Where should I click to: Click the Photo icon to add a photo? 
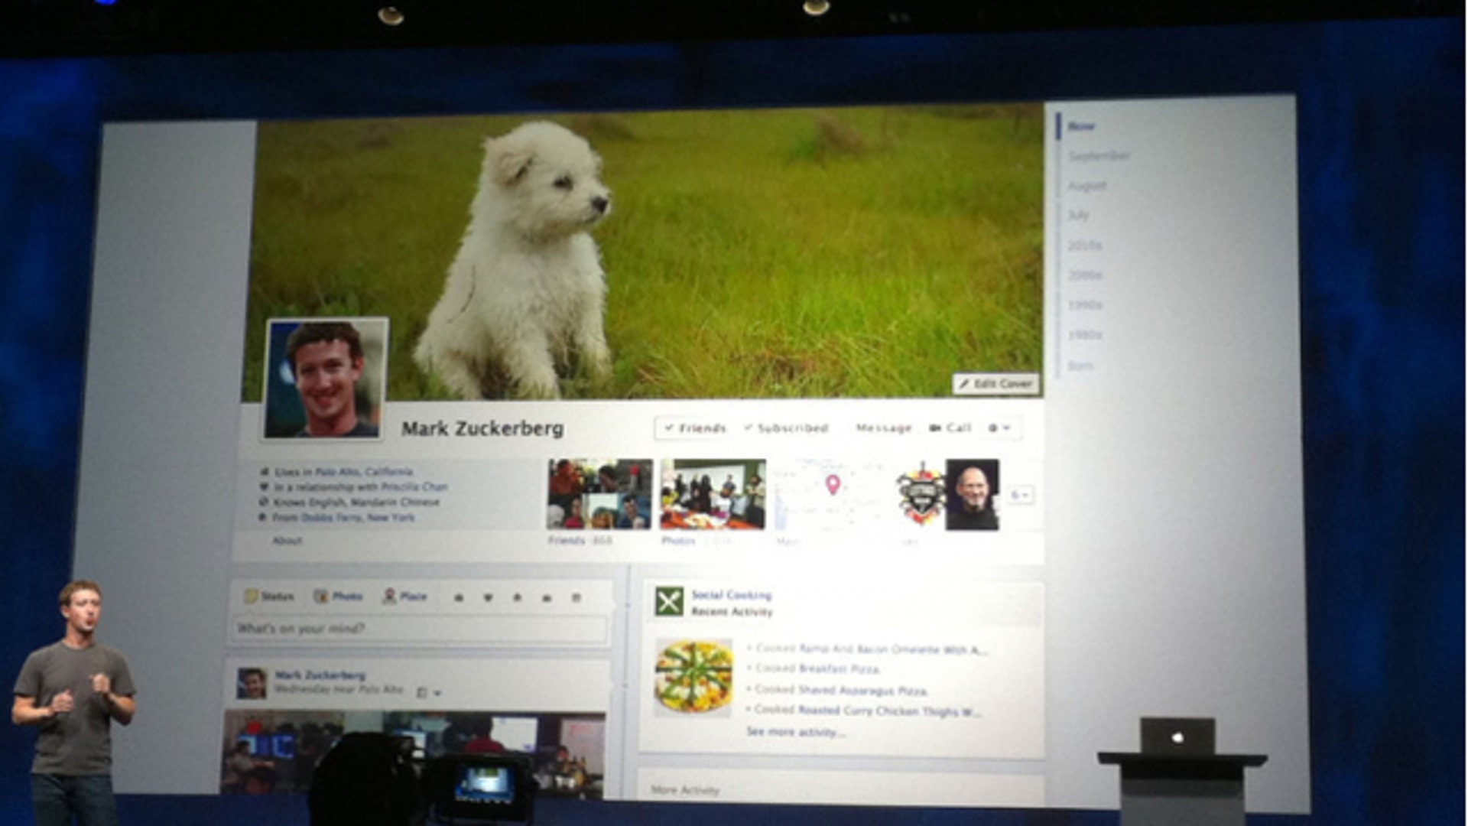(x=321, y=597)
